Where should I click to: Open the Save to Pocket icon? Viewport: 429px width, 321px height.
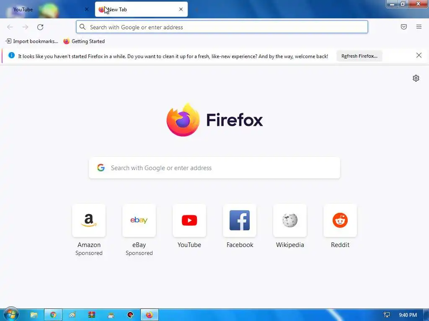[404, 27]
